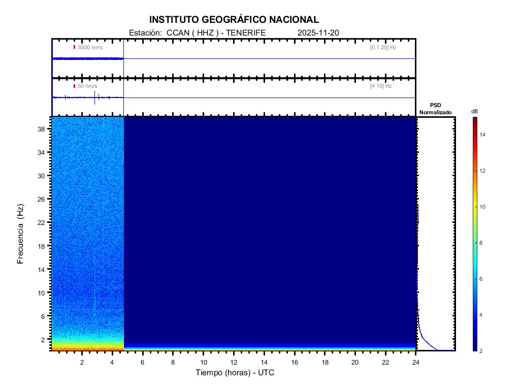Click the 38 Hz tick on the frequency axis

coord(42,129)
